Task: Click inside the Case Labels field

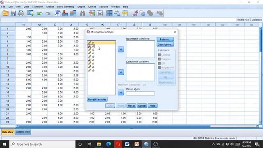Action: pyautogui.click(x=140, y=93)
